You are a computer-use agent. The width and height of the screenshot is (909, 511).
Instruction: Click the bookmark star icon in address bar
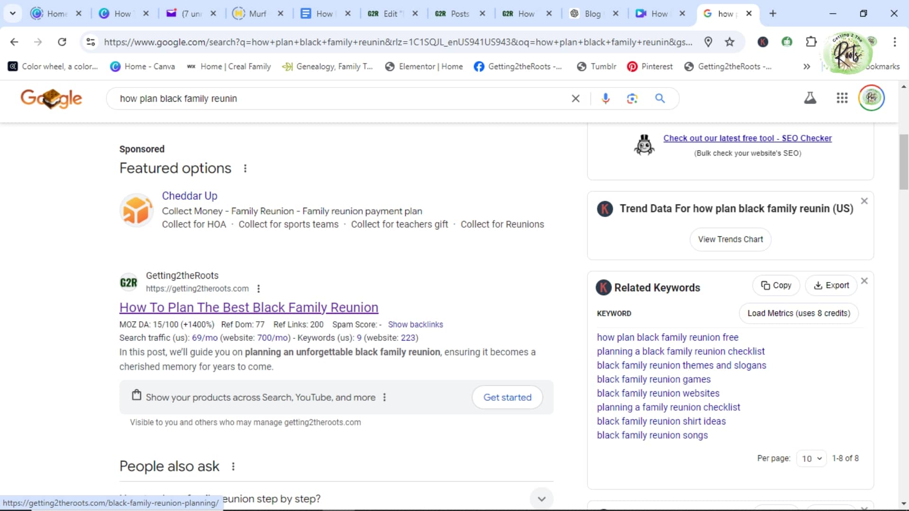[731, 42]
